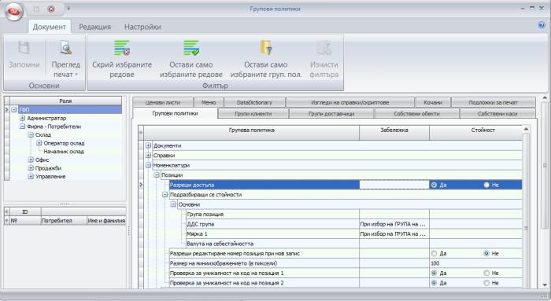Expand the Продажби role node
Viewport: 551px width, 301px height.
[31, 168]
